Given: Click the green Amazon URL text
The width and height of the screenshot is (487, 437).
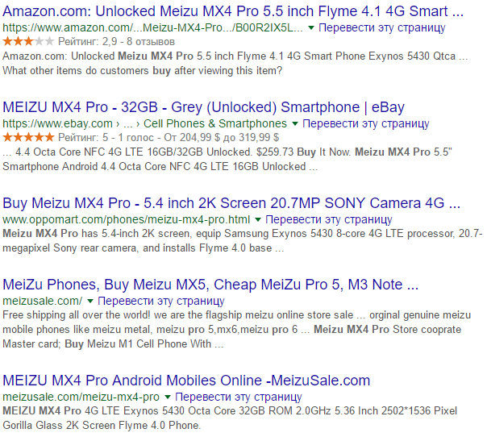Looking at the screenshot, I should tap(152, 27).
